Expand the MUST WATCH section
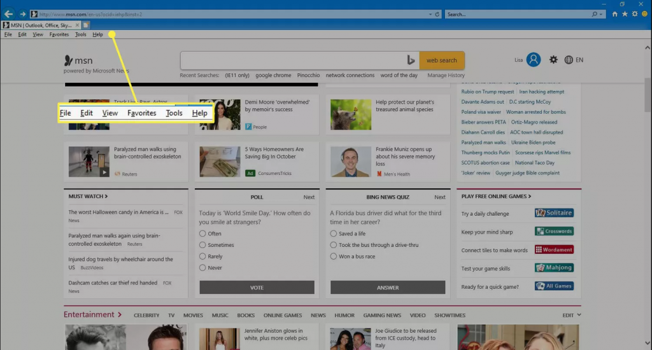 pyautogui.click(x=88, y=196)
